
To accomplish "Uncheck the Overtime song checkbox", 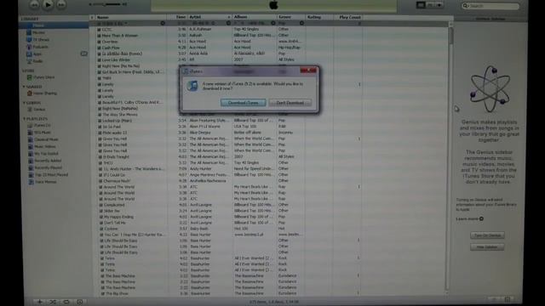I will coord(99,42).
